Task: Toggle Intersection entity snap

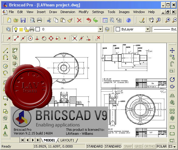Action: point(74,38)
